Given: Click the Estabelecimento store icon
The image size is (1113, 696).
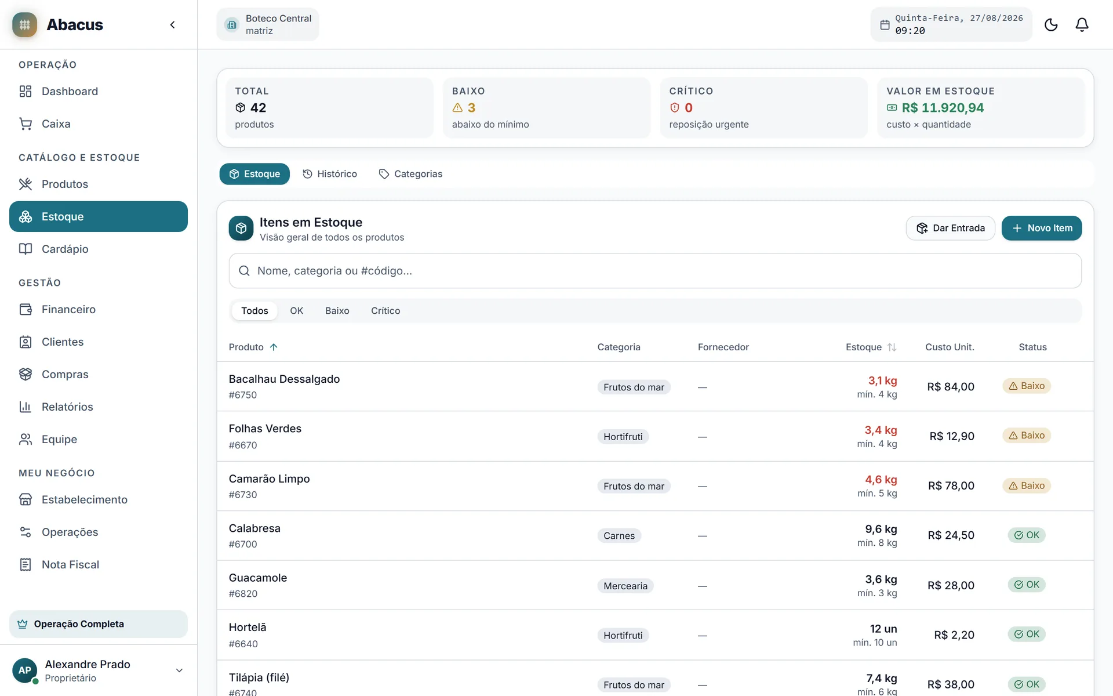Looking at the screenshot, I should (x=26, y=499).
